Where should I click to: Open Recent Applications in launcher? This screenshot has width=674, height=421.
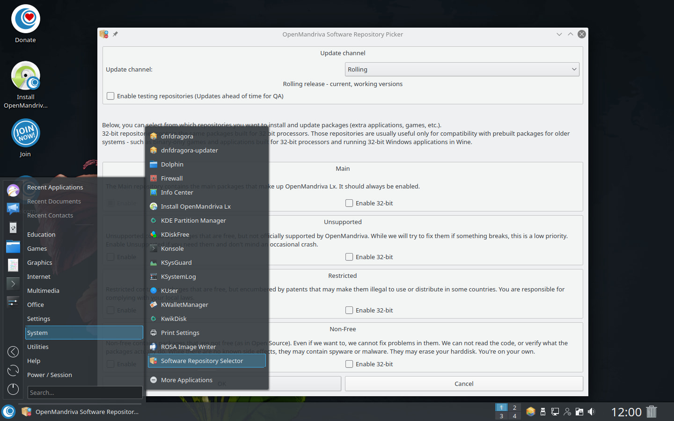pos(84,187)
